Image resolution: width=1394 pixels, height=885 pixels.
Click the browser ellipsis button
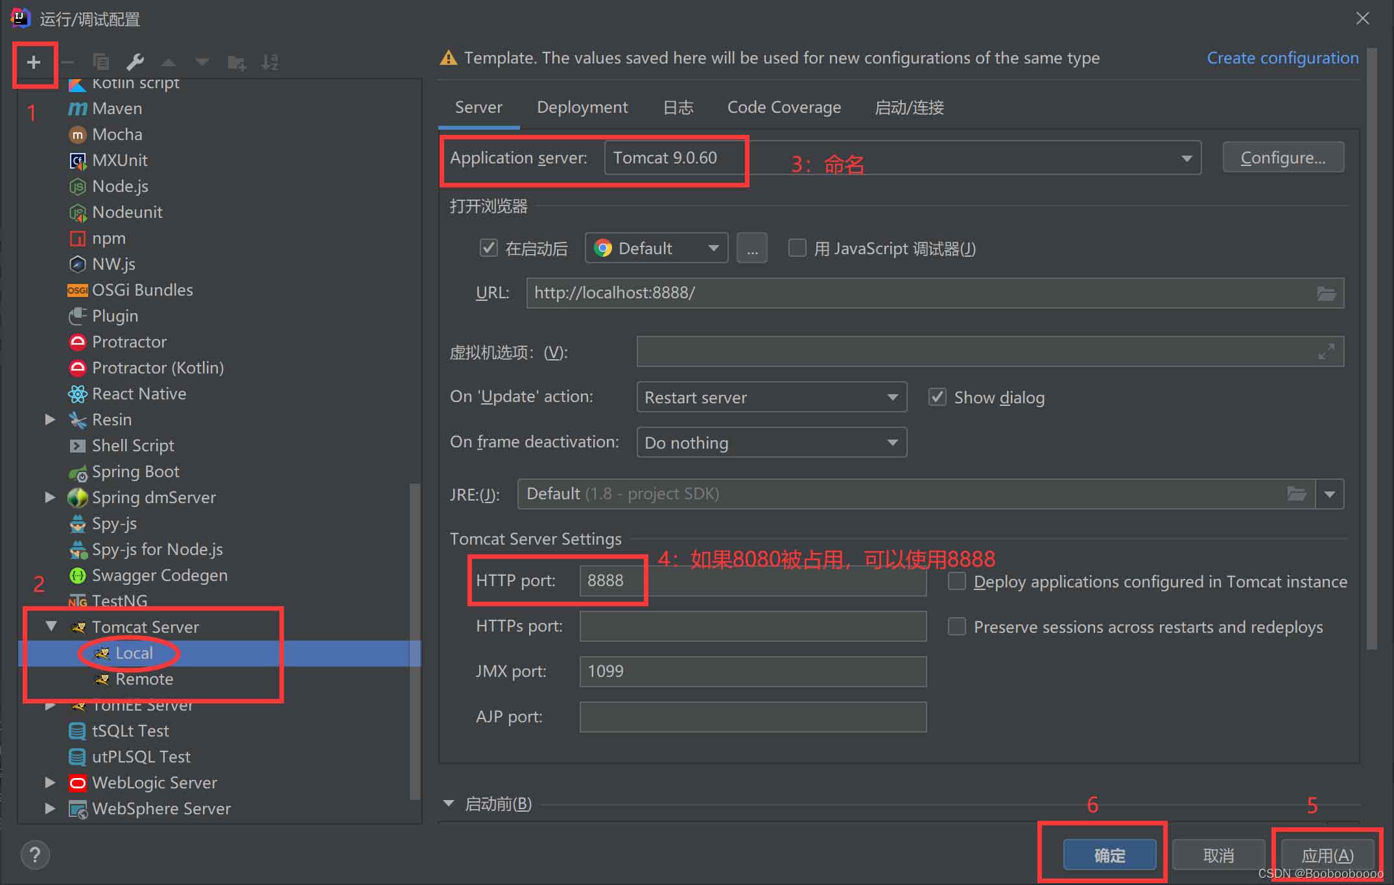click(752, 248)
